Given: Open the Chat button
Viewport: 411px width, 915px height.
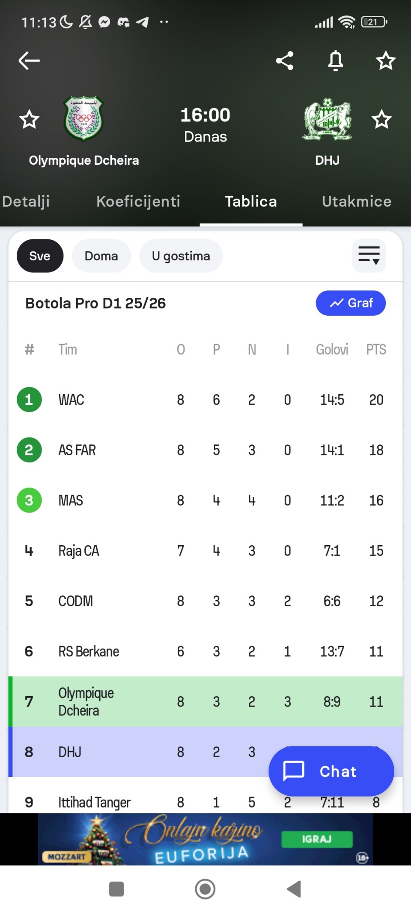Looking at the screenshot, I should pyautogui.click(x=331, y=771).
